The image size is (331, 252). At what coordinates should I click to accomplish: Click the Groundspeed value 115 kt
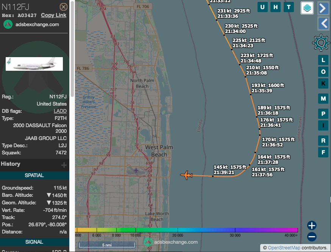pyautogui.click(x=60, y=188)
